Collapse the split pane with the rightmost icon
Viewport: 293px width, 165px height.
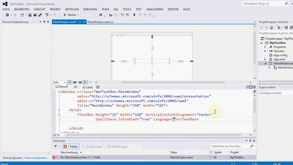255,87
